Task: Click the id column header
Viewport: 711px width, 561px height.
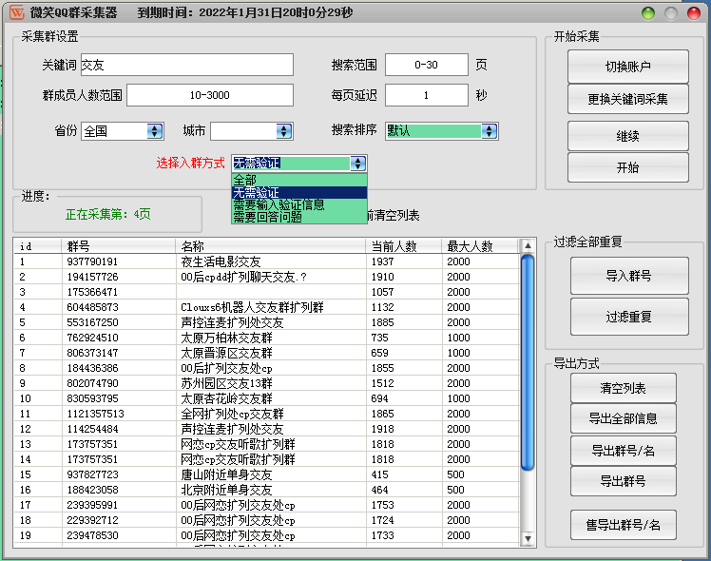Action: 38,246
